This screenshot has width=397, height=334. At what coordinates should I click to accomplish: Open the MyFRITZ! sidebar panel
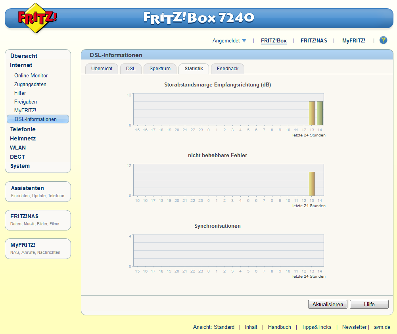click(38, 249)
